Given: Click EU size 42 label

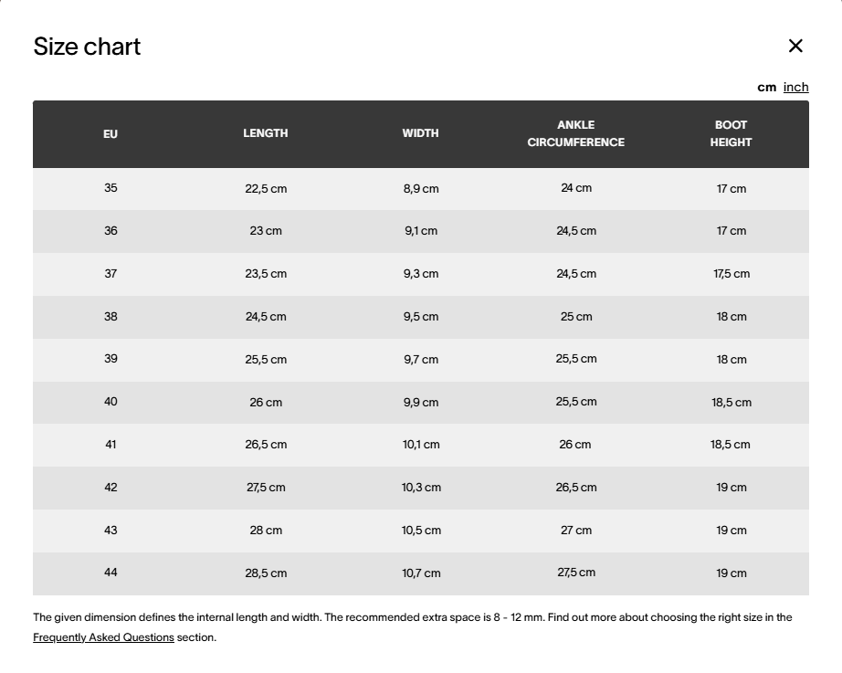Looking at the screenshot, I should pos(111,488).
